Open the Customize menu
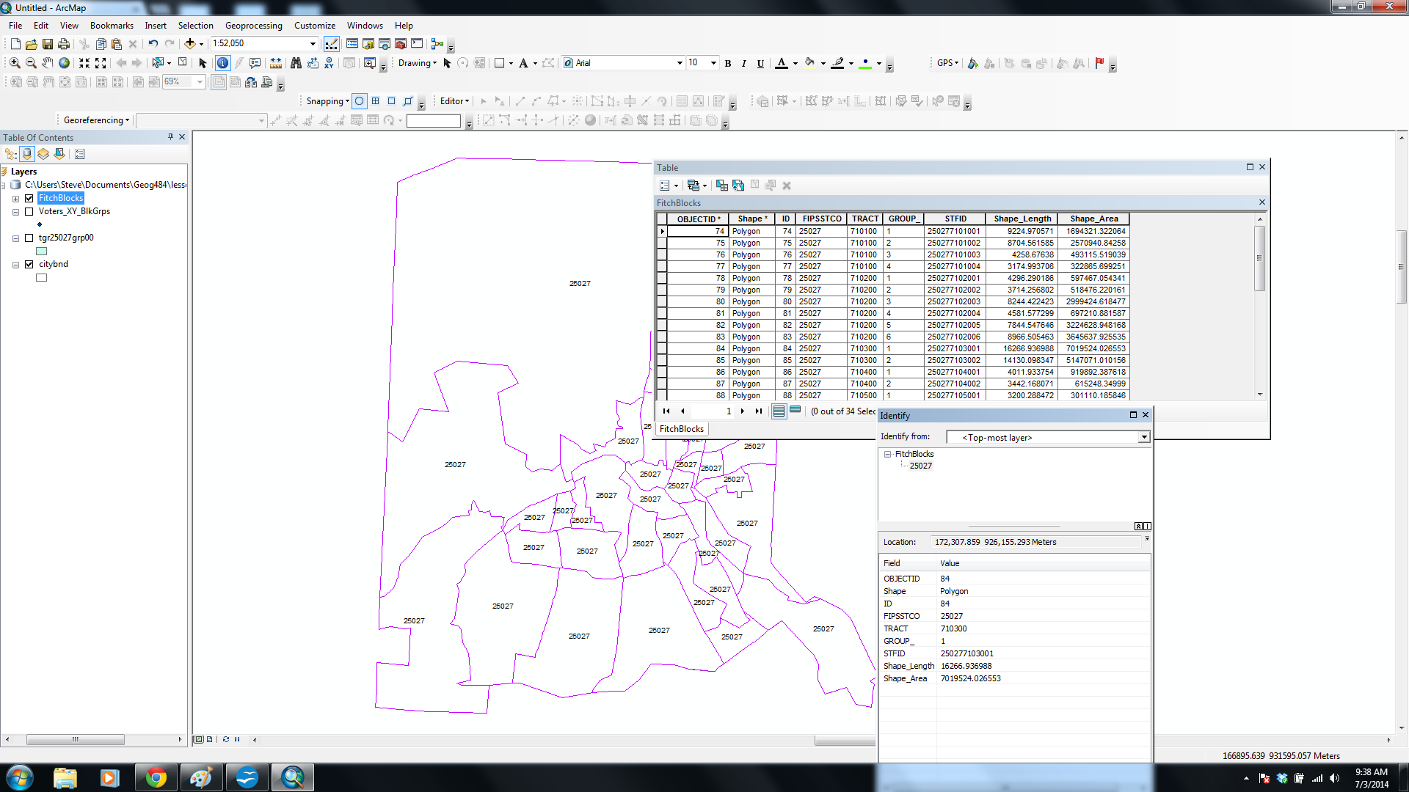This screenshot has width=1409, height=792. pos(315,26)
